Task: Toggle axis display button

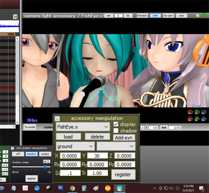Action: tap(181, 16)
